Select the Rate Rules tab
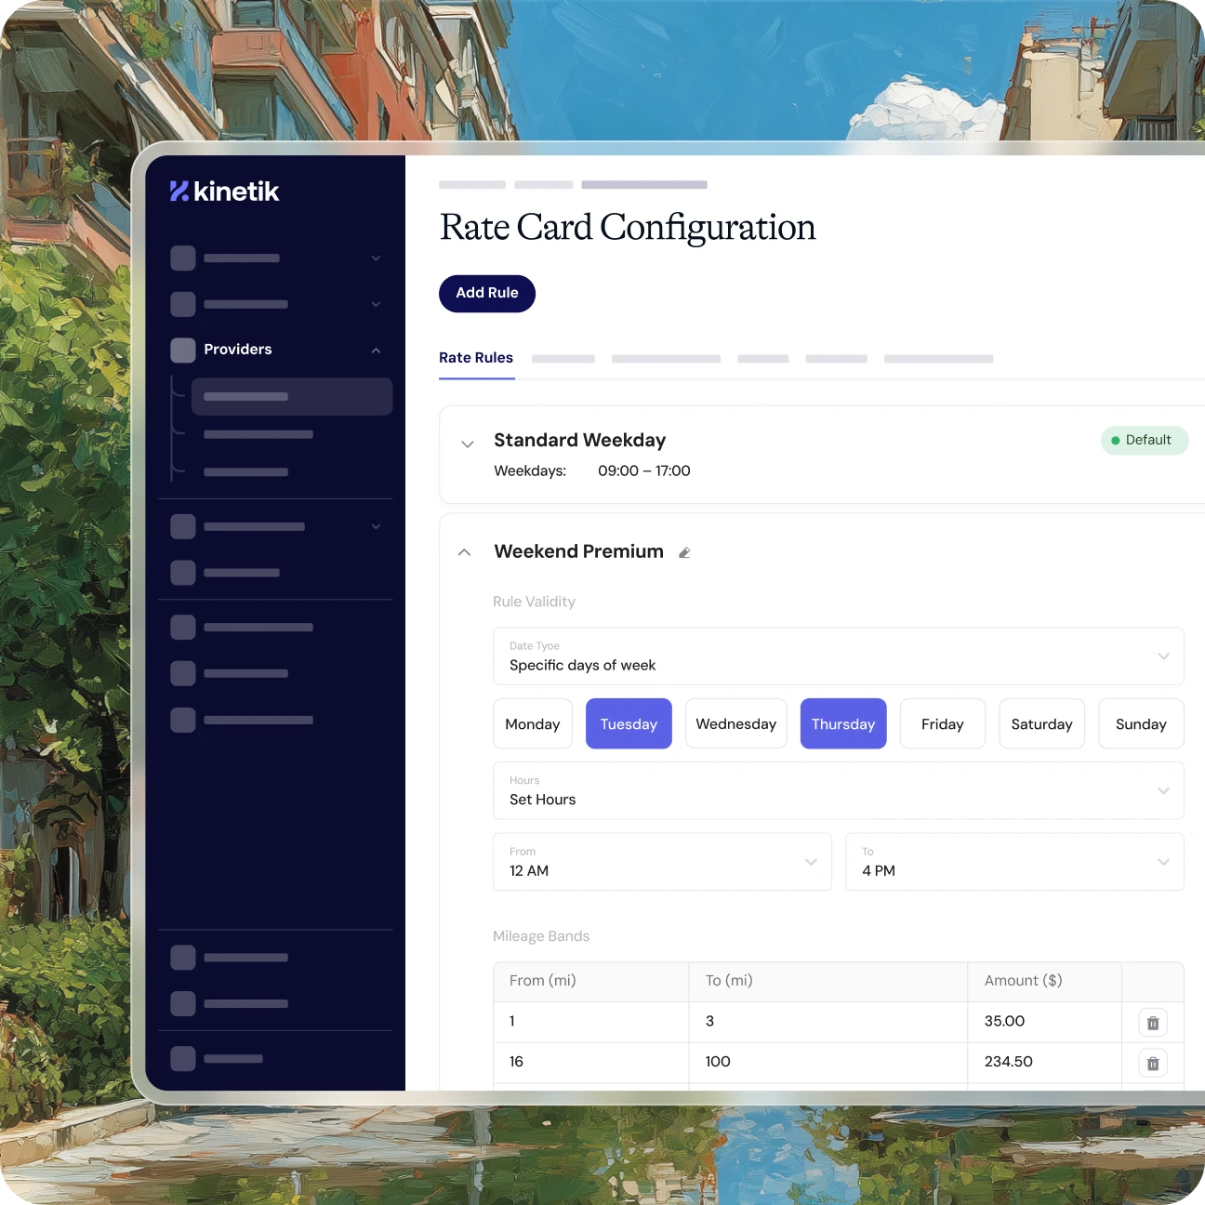Image resolution: width=1205 pixels, height=1205 pixels. pyautogui.click(x=476, y=358)
